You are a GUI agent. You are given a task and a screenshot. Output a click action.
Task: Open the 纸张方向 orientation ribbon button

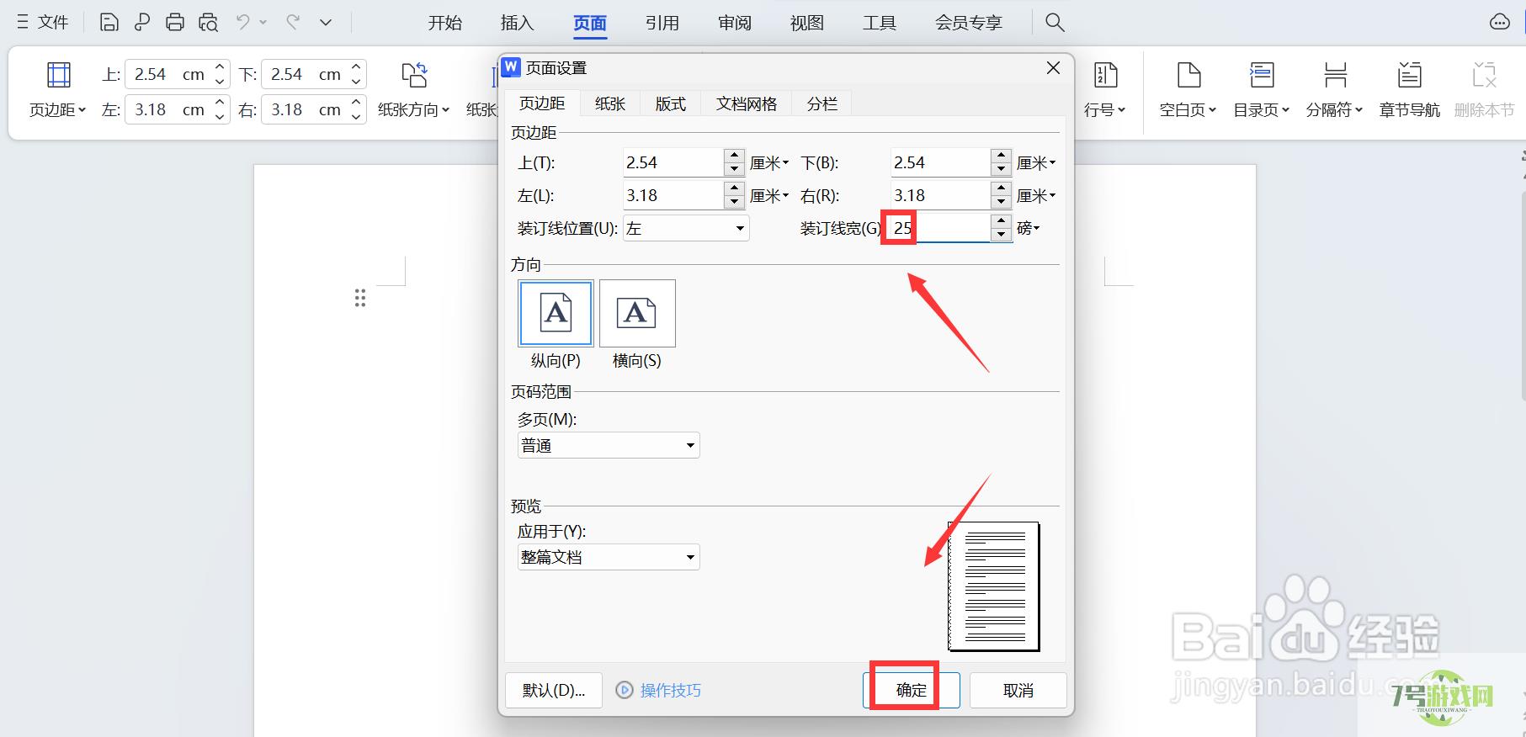click(413, 90)
